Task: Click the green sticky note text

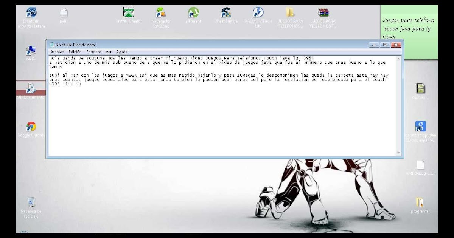Action: pos(409,28)
